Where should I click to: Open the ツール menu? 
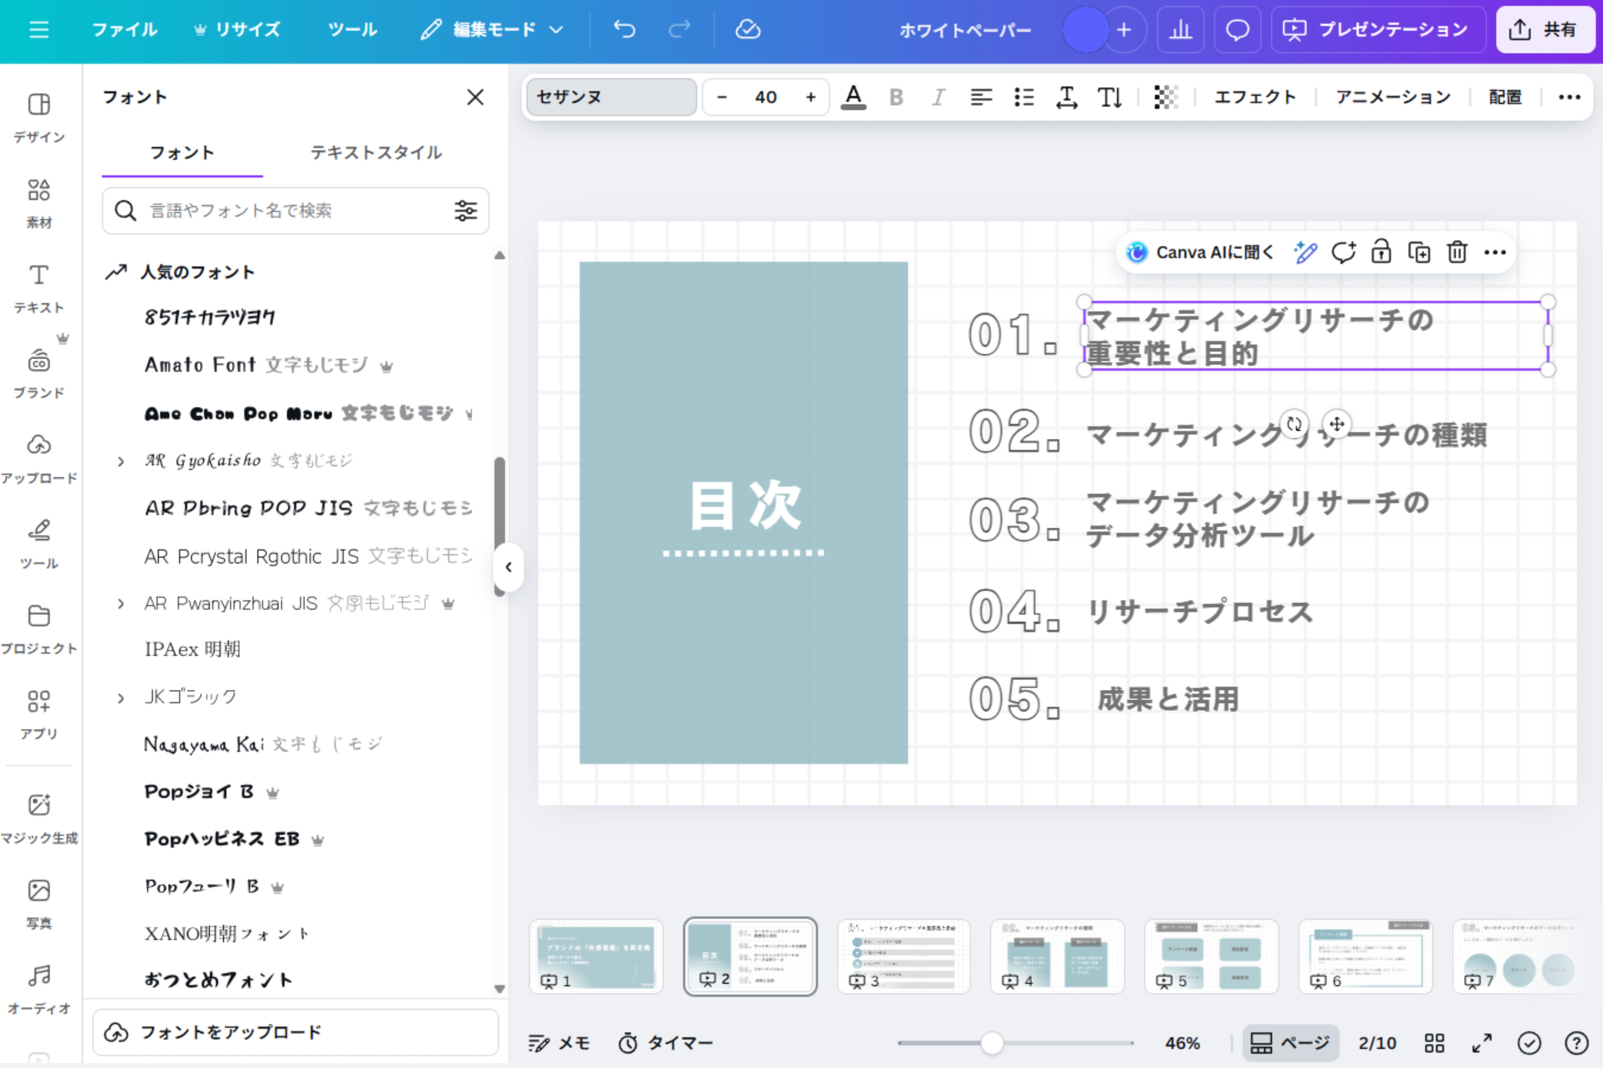[x=352, y=29]
